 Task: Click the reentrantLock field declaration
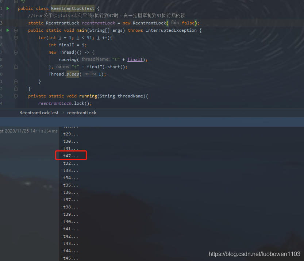pyautogui.click(x=98, y=23)
